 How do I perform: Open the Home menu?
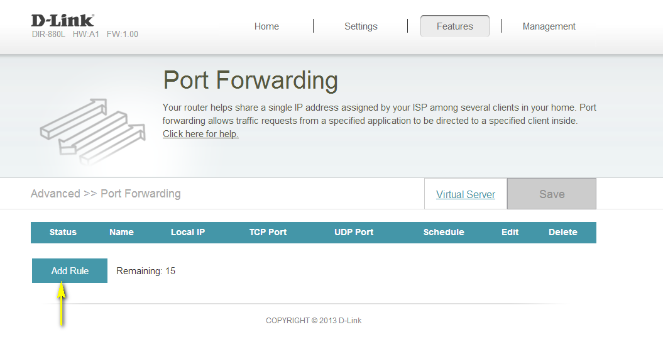tap(266, 26)
